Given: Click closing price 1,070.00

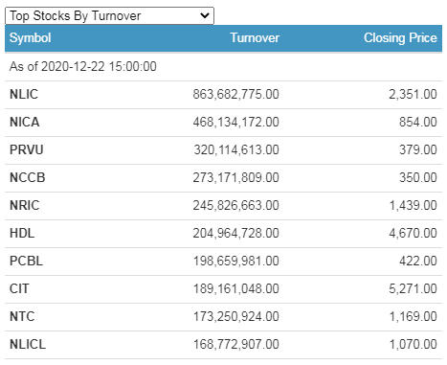Looking at the screenshot, I should pos(413,344).
